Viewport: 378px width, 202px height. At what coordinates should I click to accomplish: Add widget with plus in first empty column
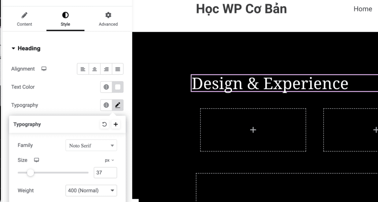(x=253, y=130)
